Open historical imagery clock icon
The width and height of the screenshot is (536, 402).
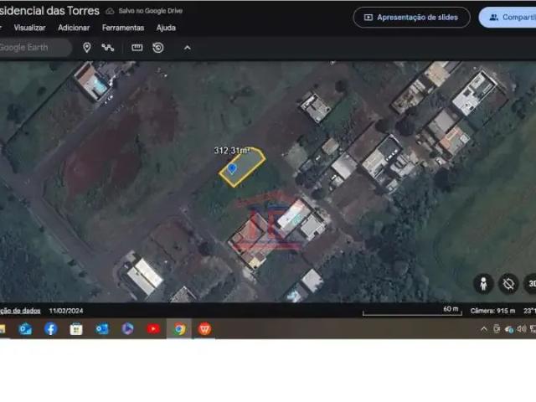[158, 48]
